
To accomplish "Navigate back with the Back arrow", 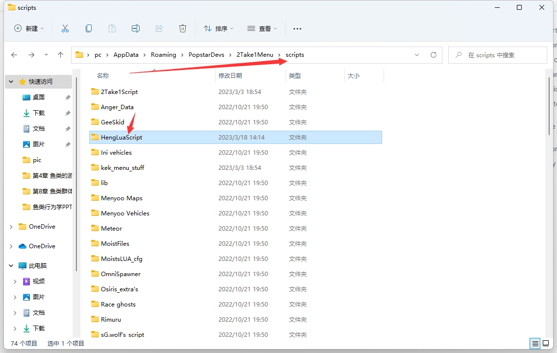I will pyautogui.click(x=14, y=55).
